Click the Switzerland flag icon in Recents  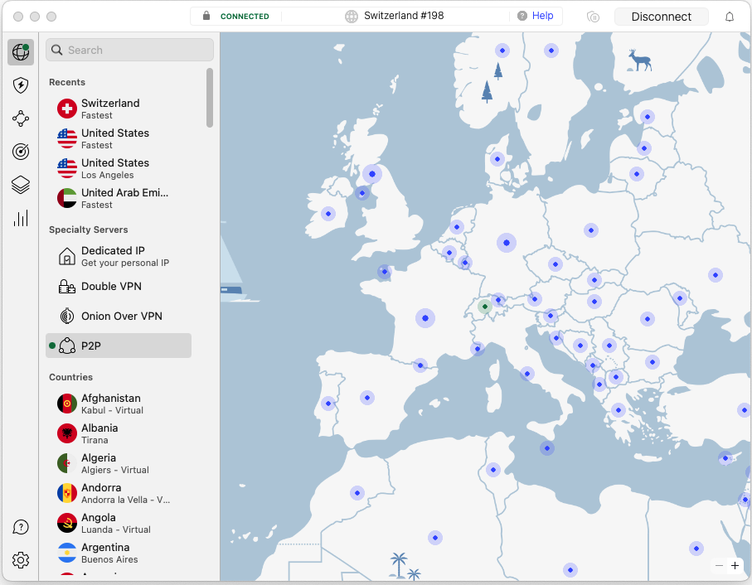pyautogui.click(x=67, y=109)
